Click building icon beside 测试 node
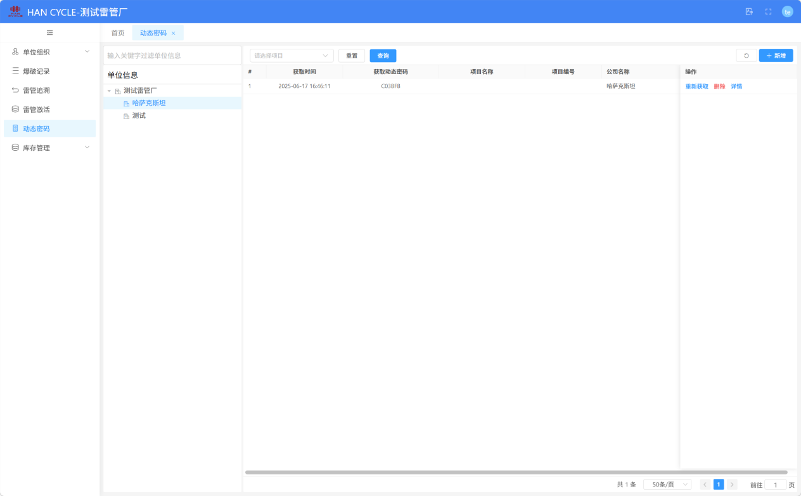 126,116
